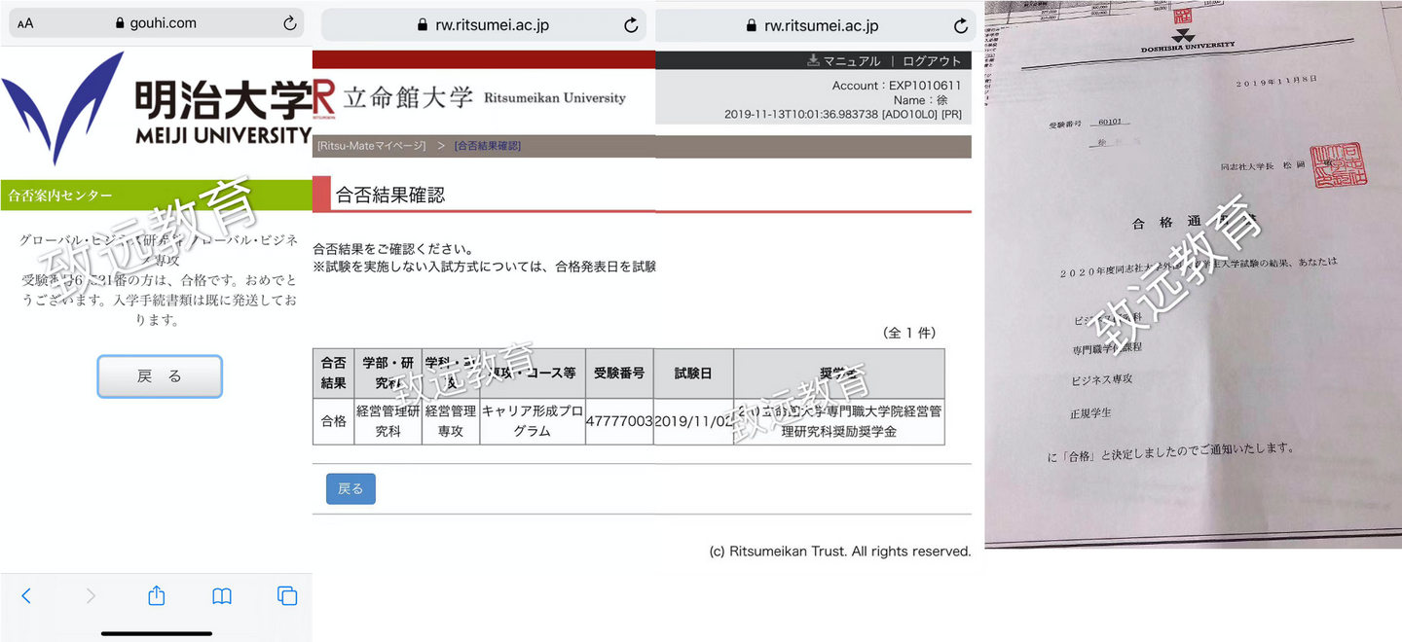Go back with Safari back chevron

(26, 596)
